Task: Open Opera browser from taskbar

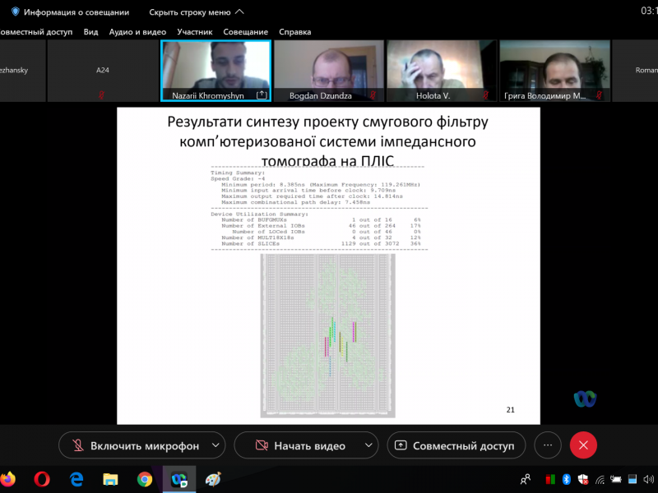Action: point(42,479)
